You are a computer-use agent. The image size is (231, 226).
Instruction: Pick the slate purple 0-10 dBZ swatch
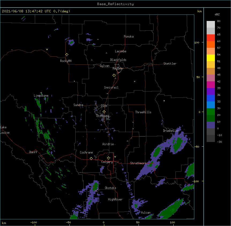click(211, 125)
